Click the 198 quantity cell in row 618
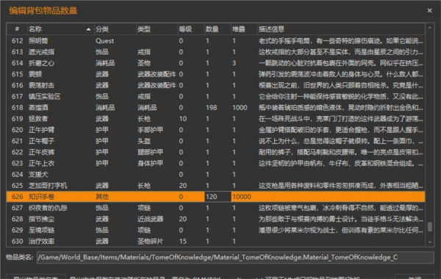Viewport: 441px width, 279px height. click(x=211, y=108)
